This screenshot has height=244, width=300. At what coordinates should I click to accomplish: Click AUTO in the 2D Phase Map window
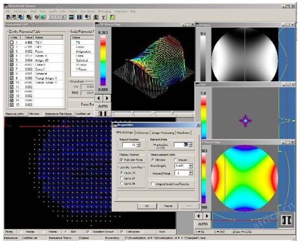point(203,224)
